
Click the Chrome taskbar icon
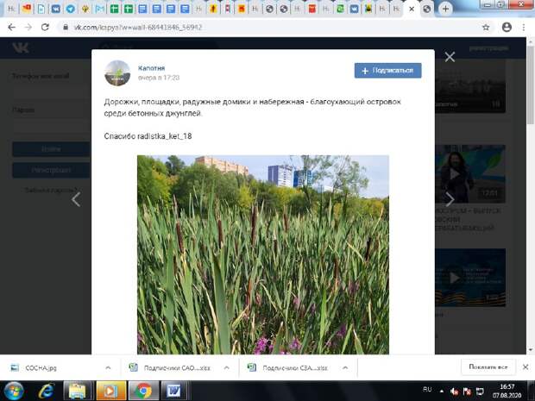[143, 392]
